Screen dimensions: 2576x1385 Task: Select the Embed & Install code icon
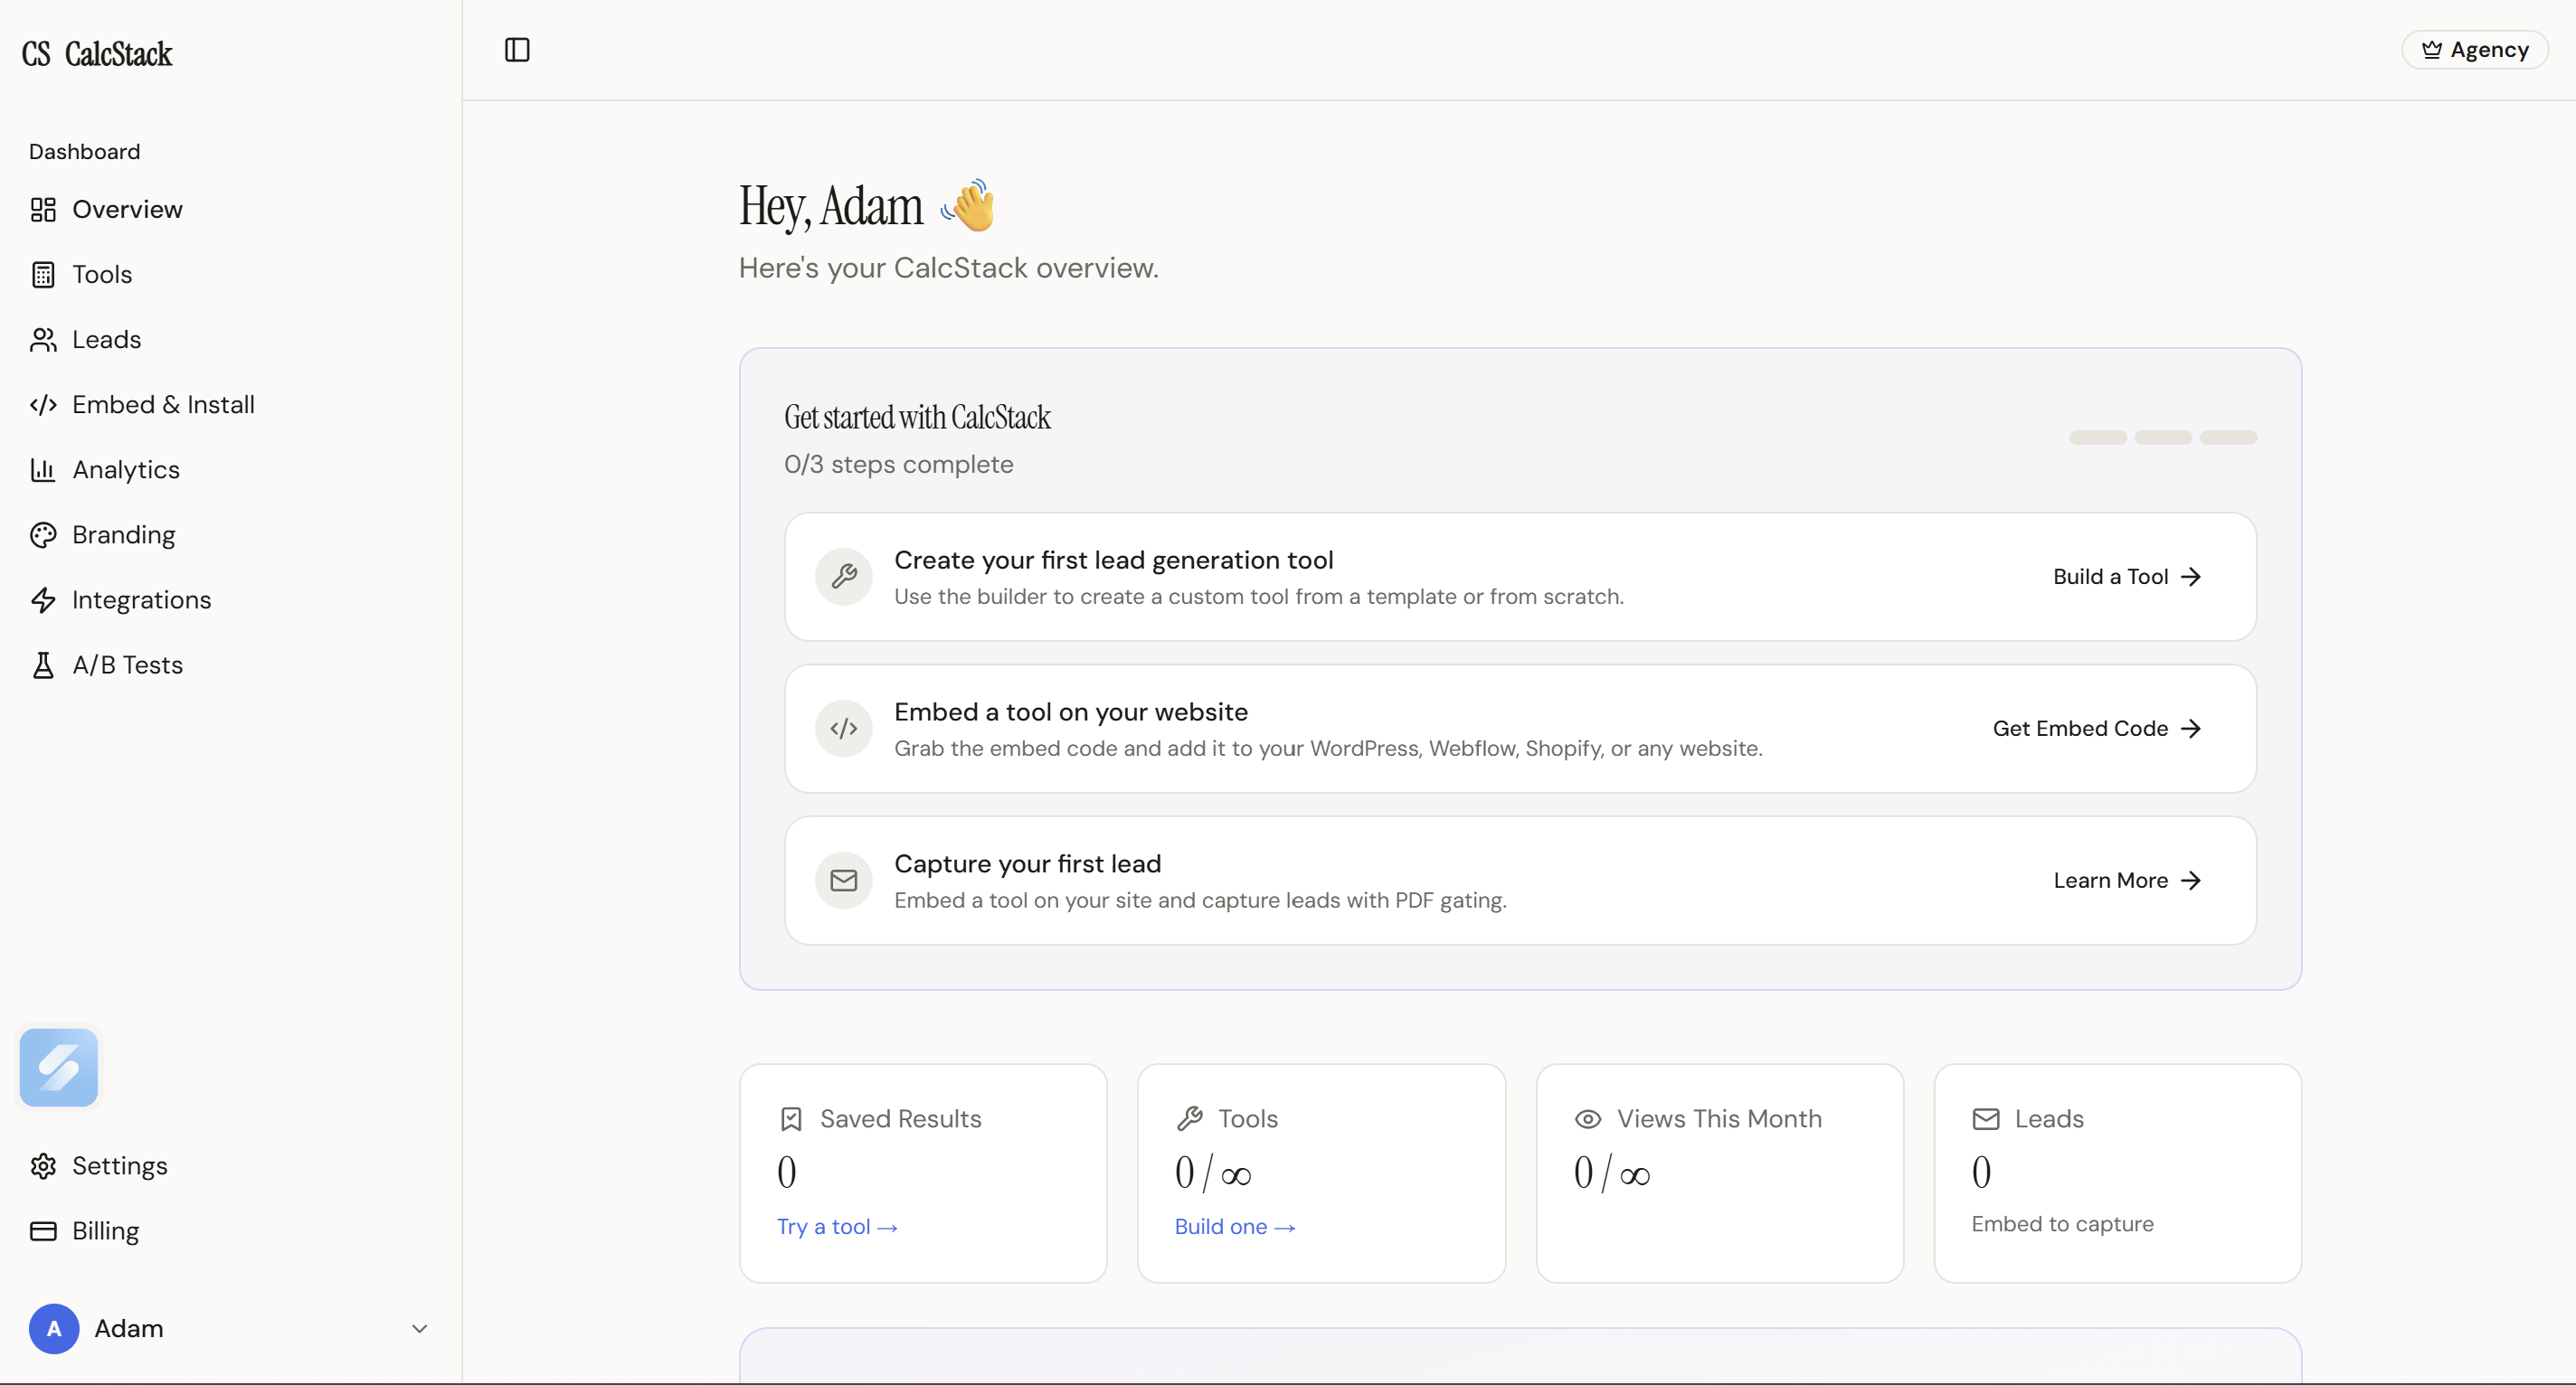pyautogui.click(x=43, y=405)
